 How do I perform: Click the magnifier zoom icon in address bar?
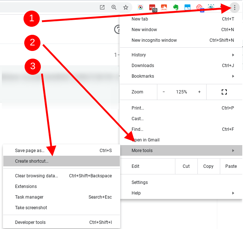(x=114, y=7)
